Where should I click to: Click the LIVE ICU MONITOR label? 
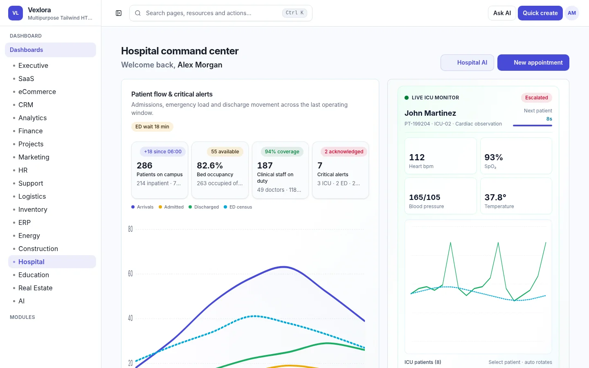(x=435, y=98)
